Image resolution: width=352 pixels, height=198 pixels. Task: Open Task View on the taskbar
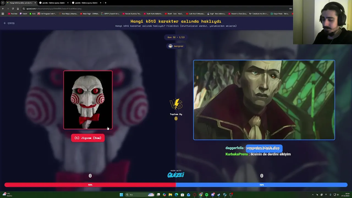click(x=158, y=195)
